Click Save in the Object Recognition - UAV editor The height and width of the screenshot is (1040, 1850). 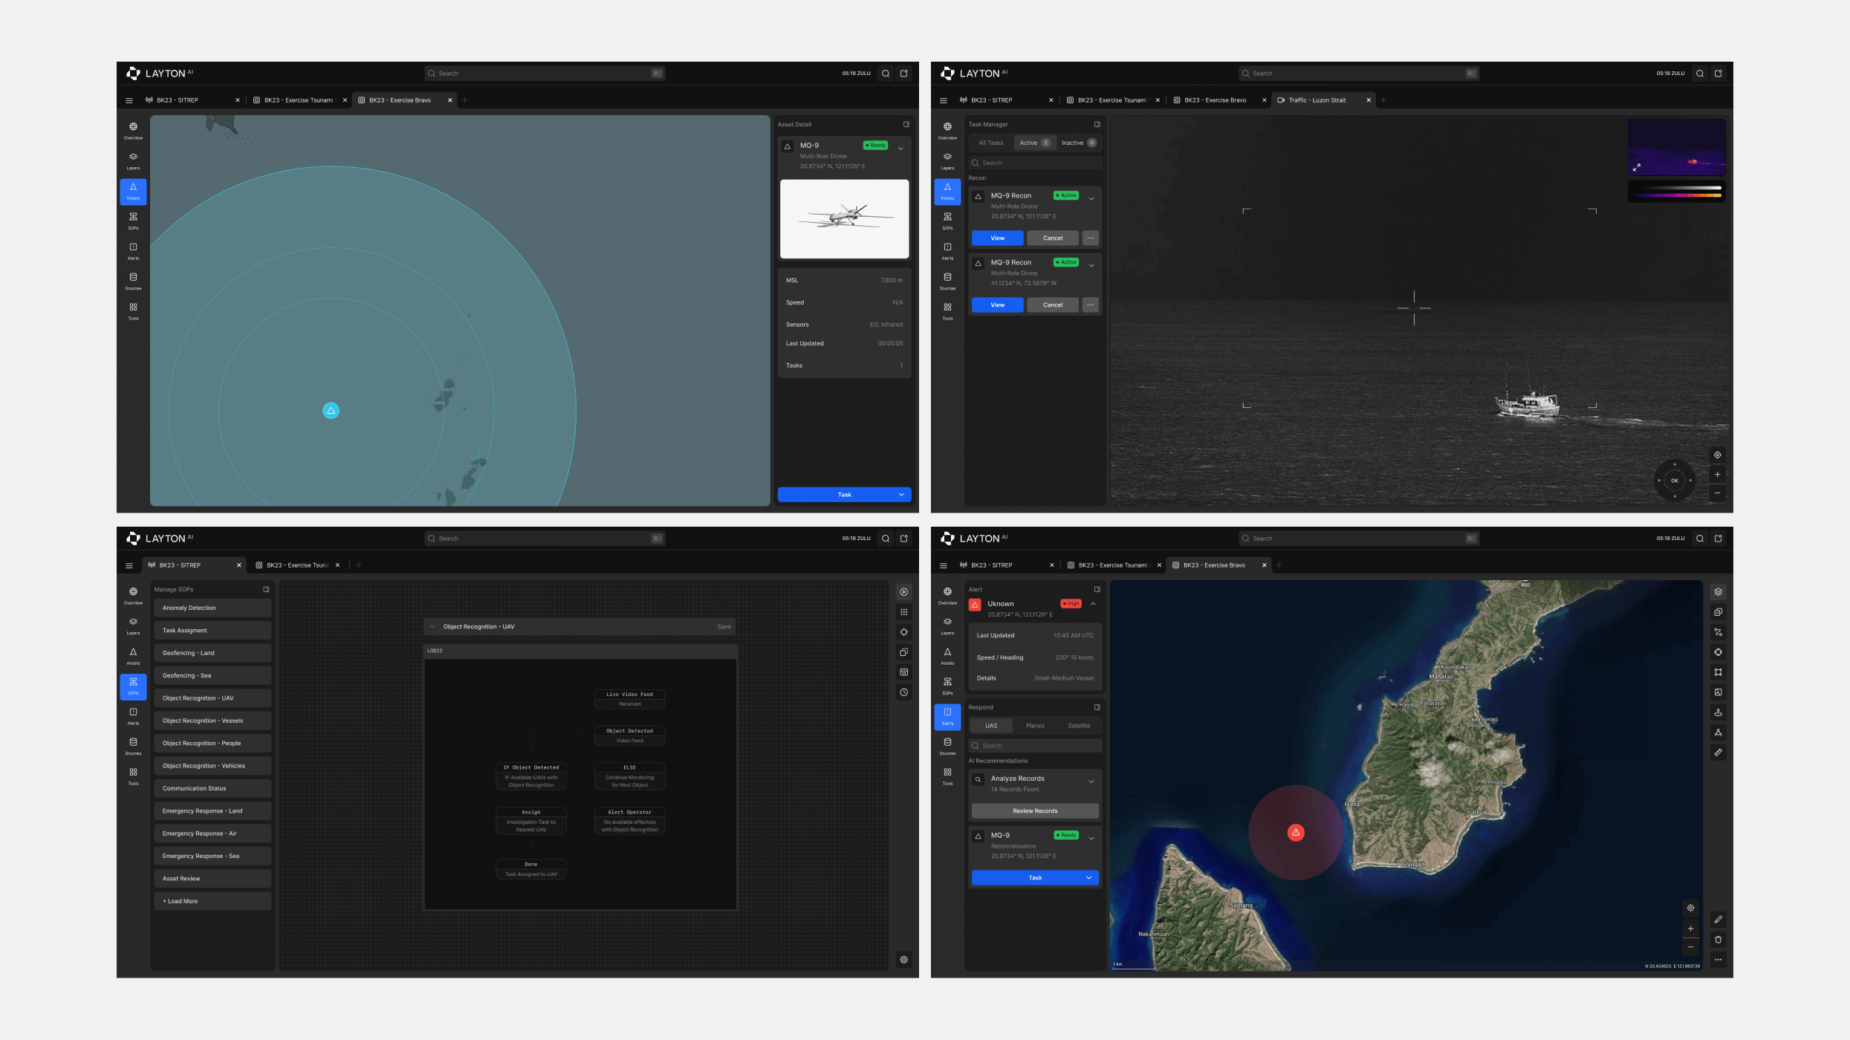[724, 626]
